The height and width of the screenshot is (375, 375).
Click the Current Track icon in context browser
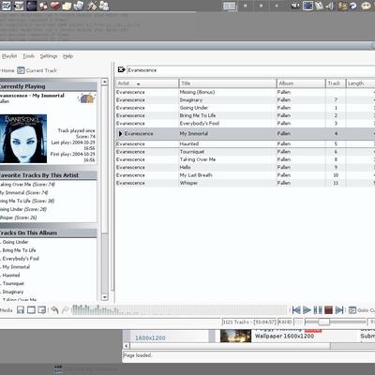coord(21,70)
